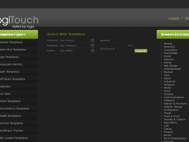The width and height of the screenshot is (189, 142).
Task: Browse the Music category
Action: (x=167, y=91)
